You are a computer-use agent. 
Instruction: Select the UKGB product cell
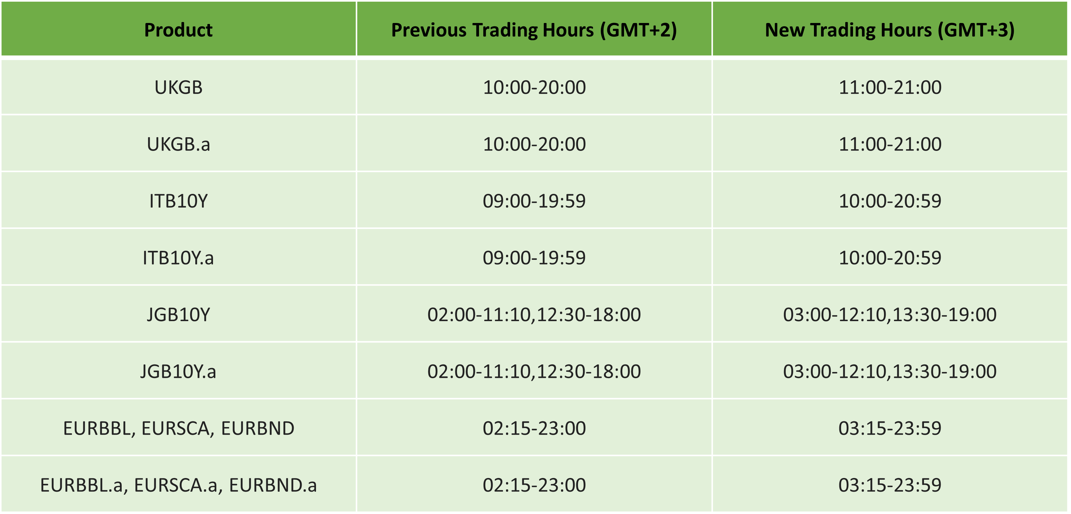click(178, 87)
